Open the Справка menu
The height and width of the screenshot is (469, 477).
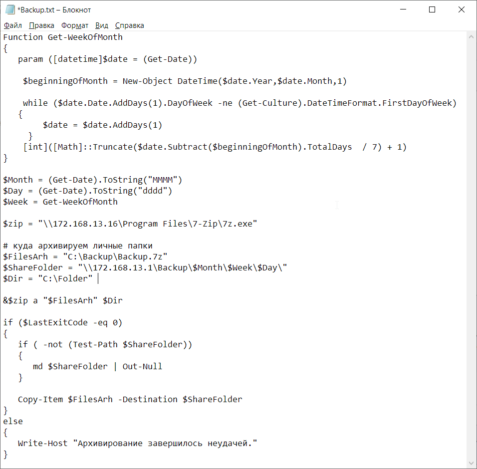[x=130, y=25]
